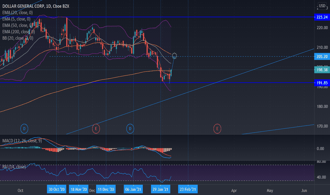Select the 191.85 support price label
This screenshot has width=330, height=195.
point(322,83)
